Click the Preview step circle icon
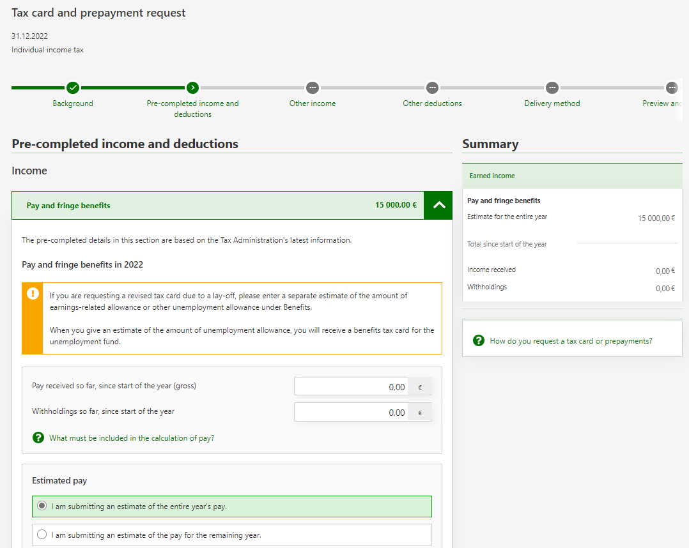The width and height of the screenshot is (689, 548). tap(671, 88)
